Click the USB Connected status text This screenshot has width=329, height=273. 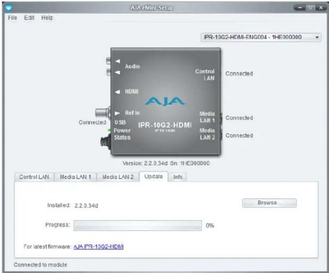(x=92, y=122)
